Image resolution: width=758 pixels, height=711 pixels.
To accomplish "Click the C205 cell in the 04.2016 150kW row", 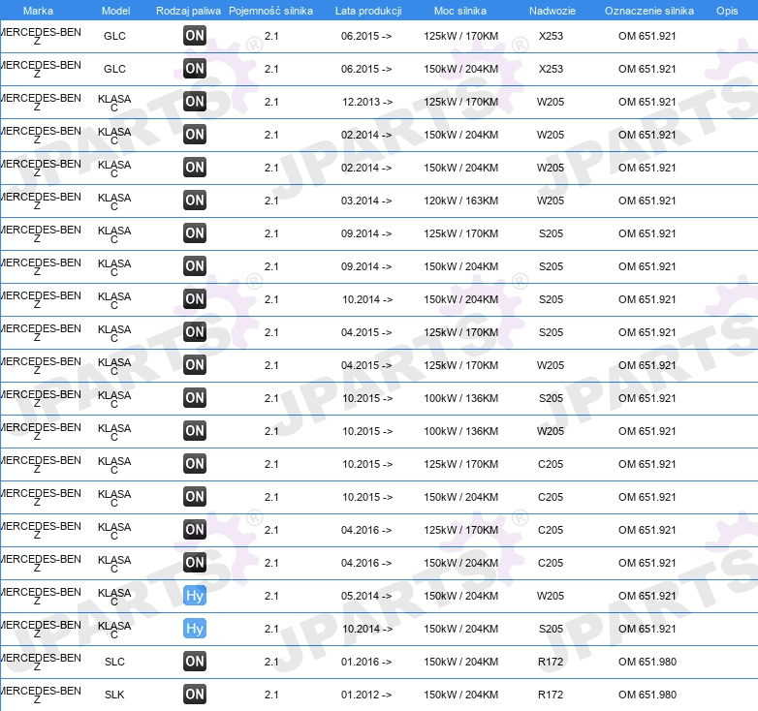I will 551,563.
